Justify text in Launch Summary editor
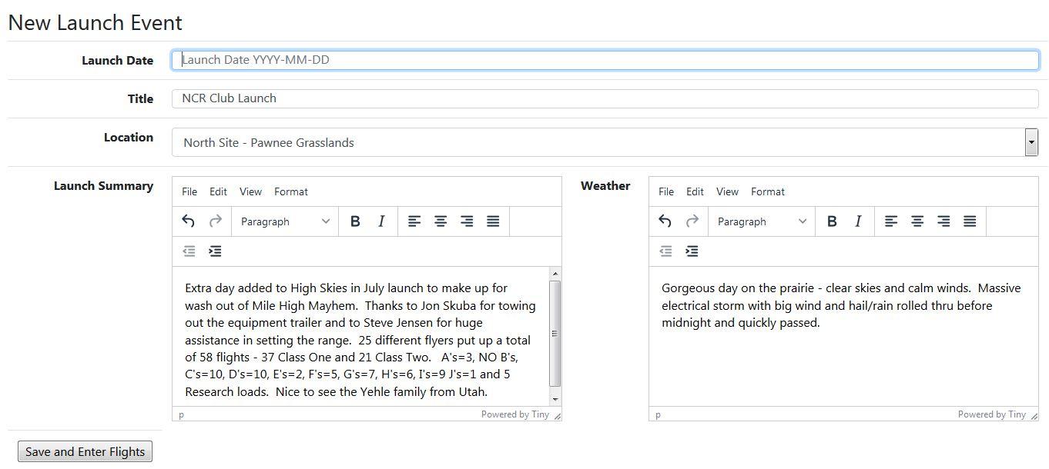The width and height of the screenshot is (1049, 469). click(493, 221)
